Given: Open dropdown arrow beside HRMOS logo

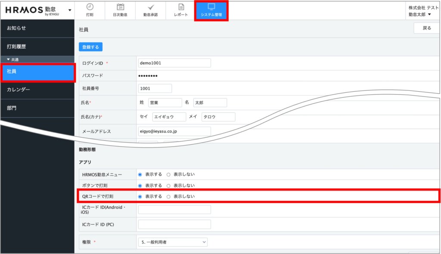Looking at the screenshot, I should point(70,9).
